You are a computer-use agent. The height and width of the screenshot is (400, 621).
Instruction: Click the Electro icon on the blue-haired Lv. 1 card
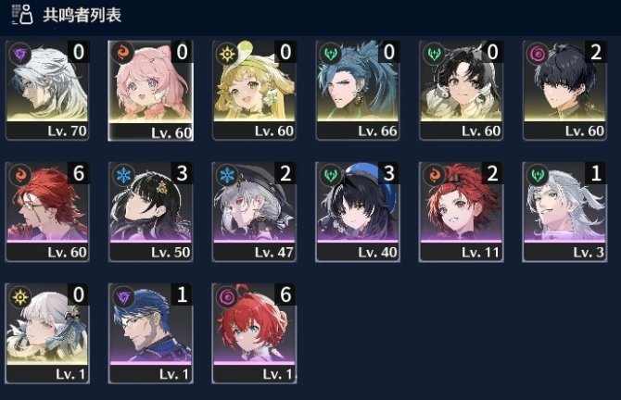pyautogui.click(x=123, y=296)
